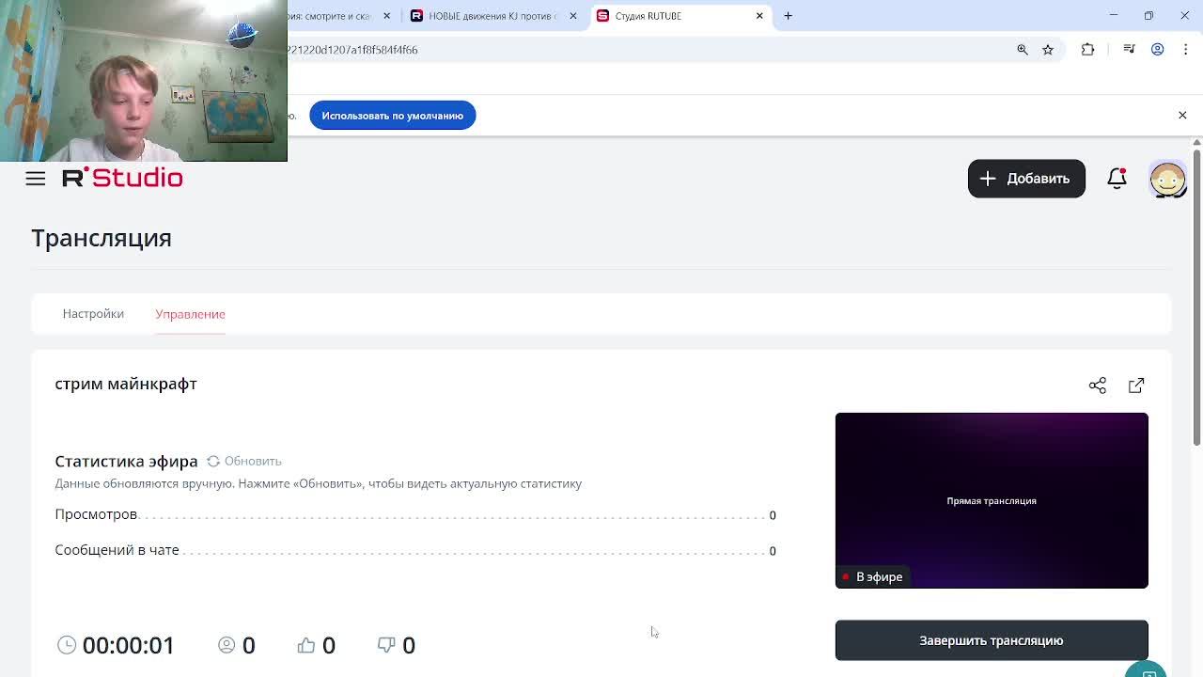The height and width of the screenshot is (677, 1203).
Task: Click the thumbs-down dislikes icon
Action: point(386,645)
